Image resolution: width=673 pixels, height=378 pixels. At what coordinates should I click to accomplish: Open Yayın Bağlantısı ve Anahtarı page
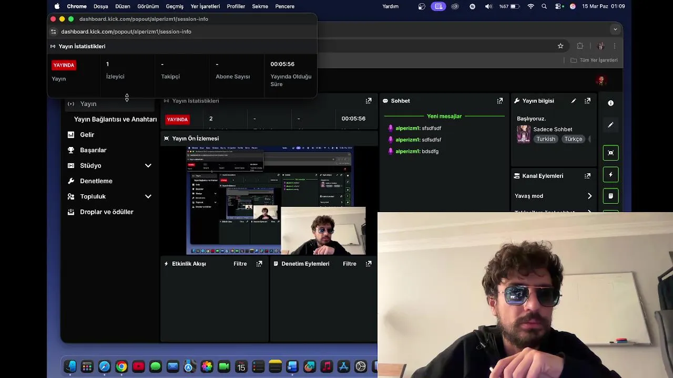click(x=115, y=119)
